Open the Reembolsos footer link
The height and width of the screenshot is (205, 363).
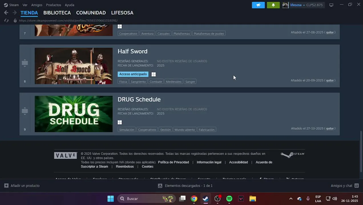(x=125, y=167)
